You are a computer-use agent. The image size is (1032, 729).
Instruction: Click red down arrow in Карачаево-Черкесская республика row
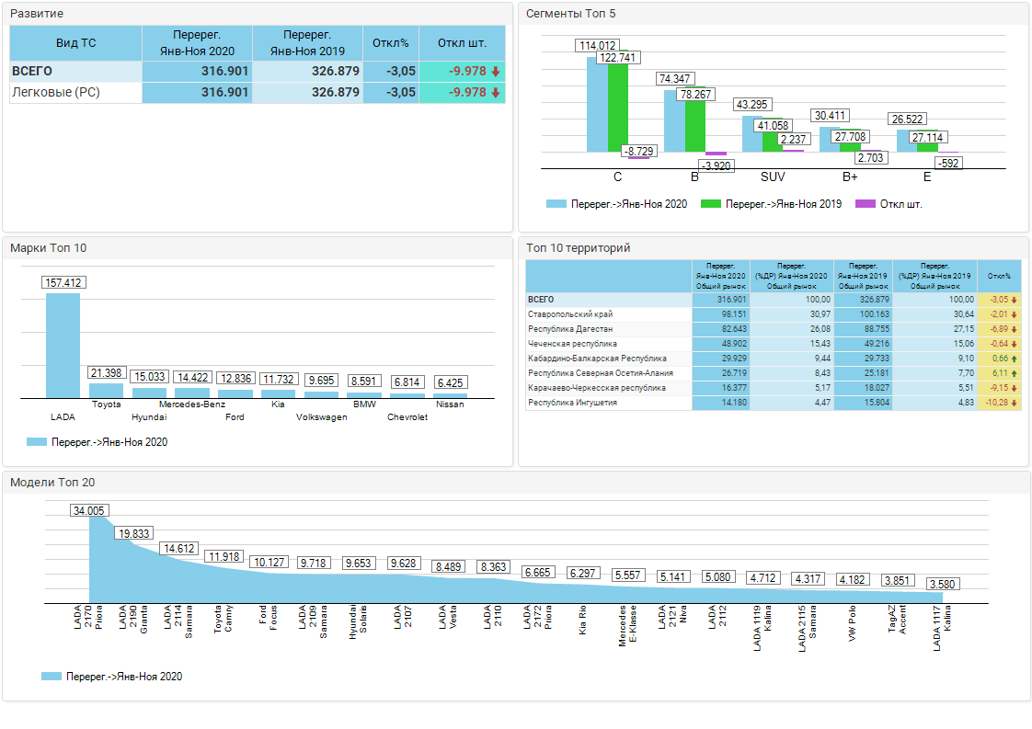click(1014, 388)
